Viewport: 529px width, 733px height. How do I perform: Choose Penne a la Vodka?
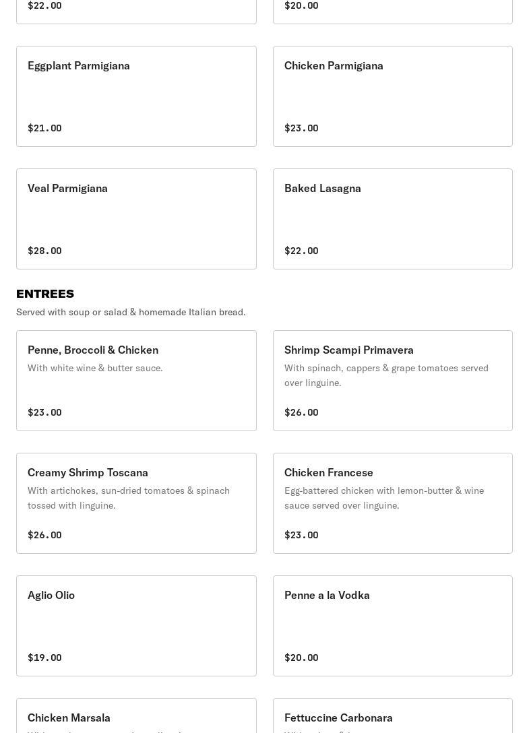(x=392, y=626)
